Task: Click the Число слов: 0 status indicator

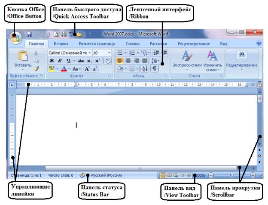Action: coord(61,175)
